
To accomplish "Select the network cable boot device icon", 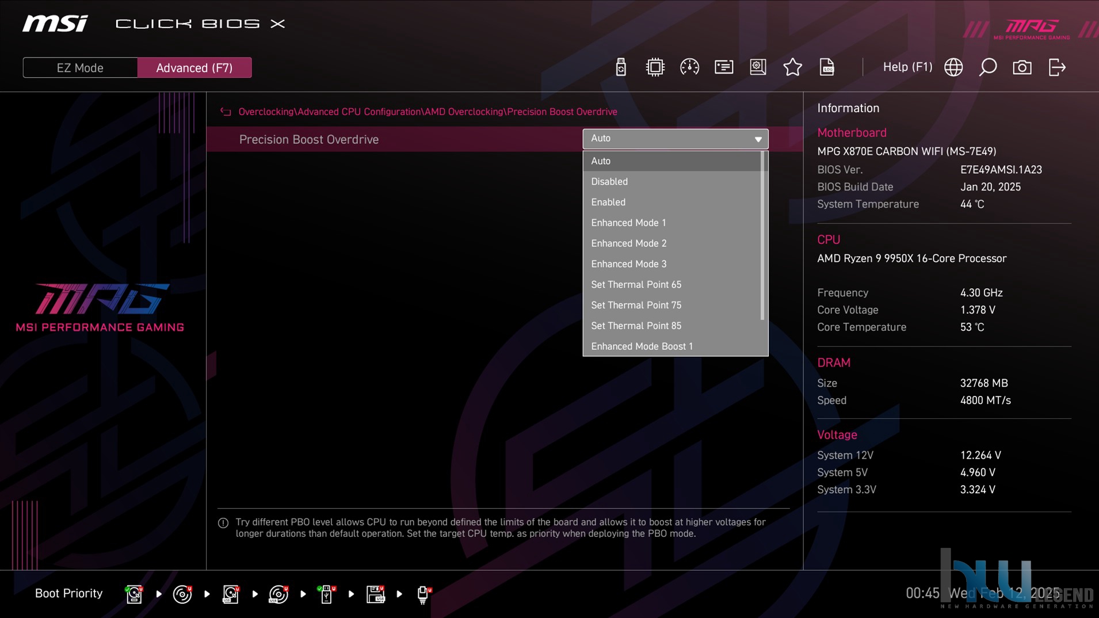I will (x=424, y=594).
